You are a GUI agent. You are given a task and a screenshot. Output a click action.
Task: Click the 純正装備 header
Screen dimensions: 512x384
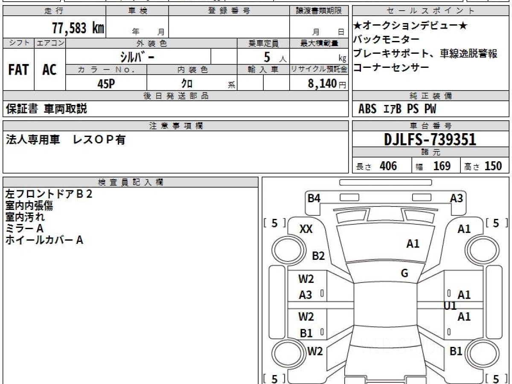coord(431,96)
